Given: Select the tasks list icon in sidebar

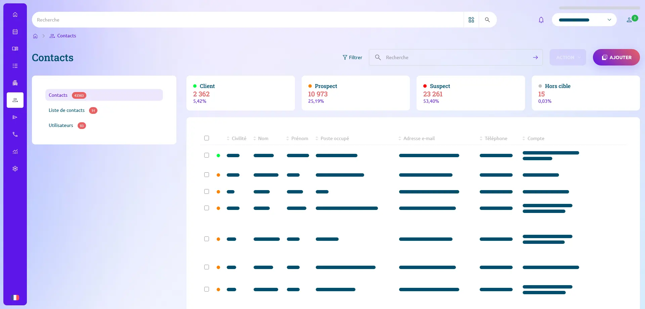Looking at the screenshot, I should (x=15, y=65).
